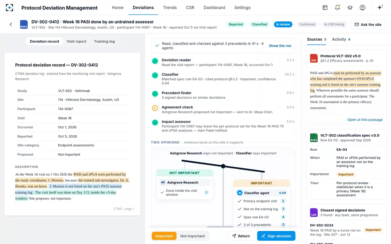
Task: Click the PDF icon for Protocol VLT-302
Action: (x=314, y=58)
